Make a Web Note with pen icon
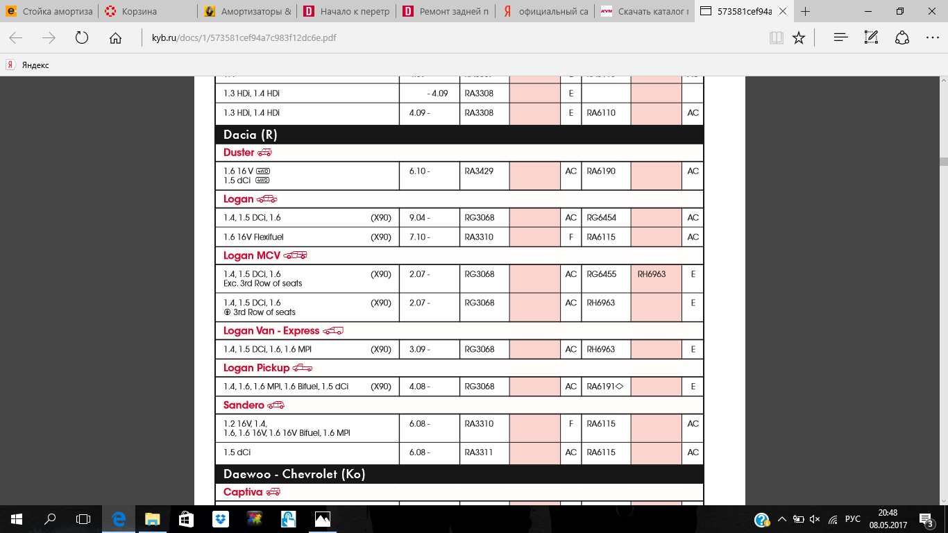Screen dimensions: 948x533 click(x=872, y=38)
